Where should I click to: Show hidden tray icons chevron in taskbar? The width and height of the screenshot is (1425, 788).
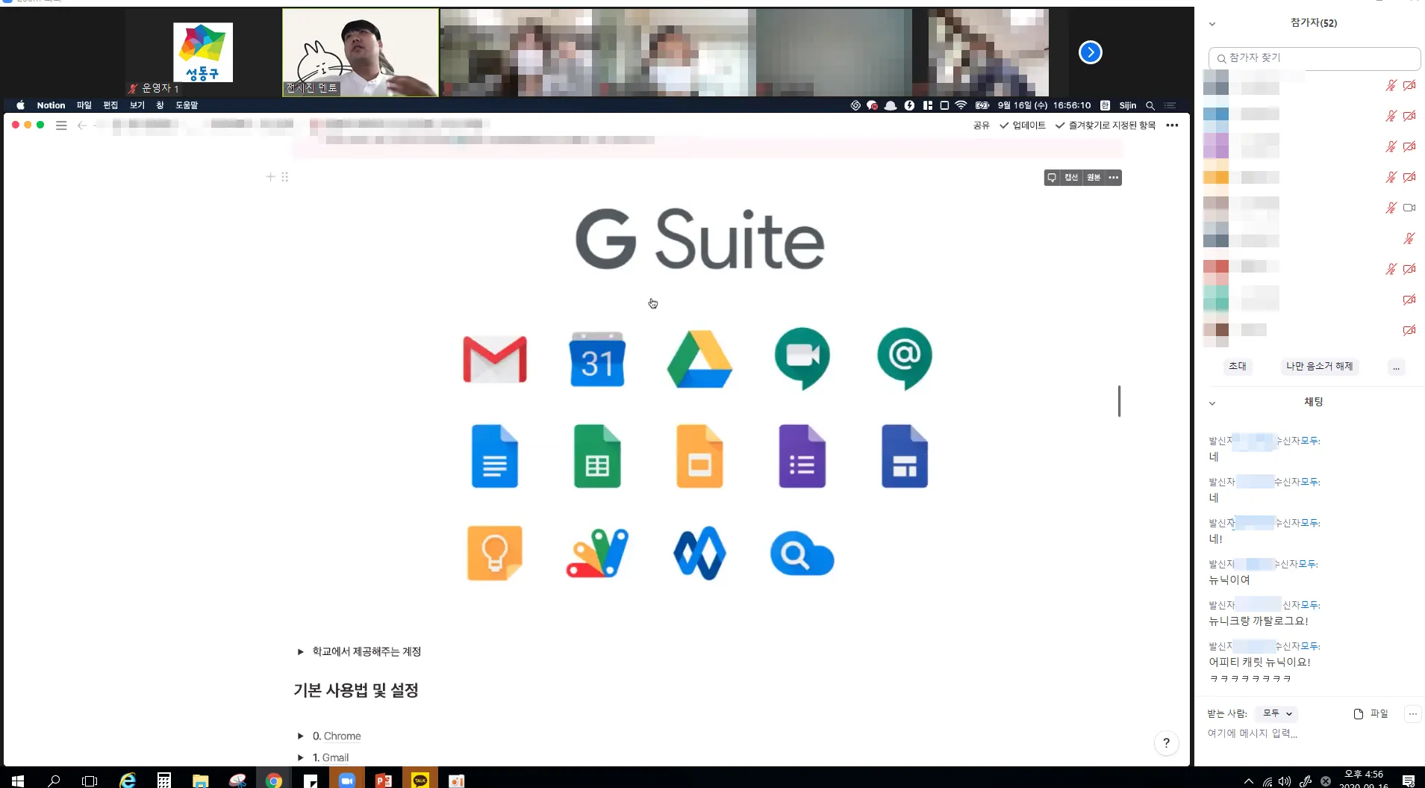(1249, 781)
